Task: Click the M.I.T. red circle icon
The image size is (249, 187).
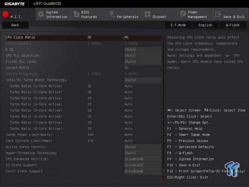Action: (x=5, y=14)
